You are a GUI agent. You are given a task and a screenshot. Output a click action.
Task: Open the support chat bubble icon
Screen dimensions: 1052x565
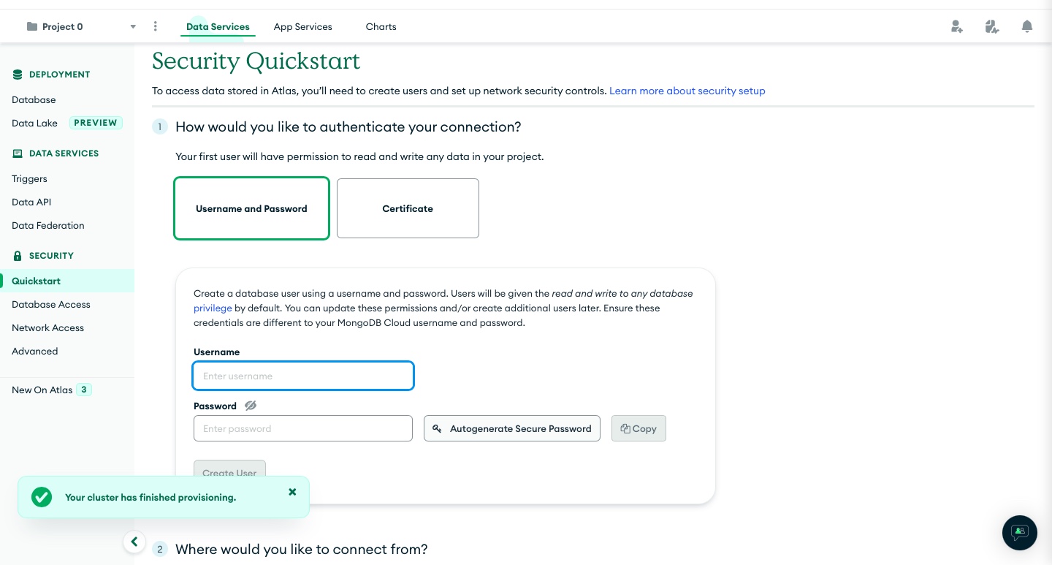(1020, 532)
